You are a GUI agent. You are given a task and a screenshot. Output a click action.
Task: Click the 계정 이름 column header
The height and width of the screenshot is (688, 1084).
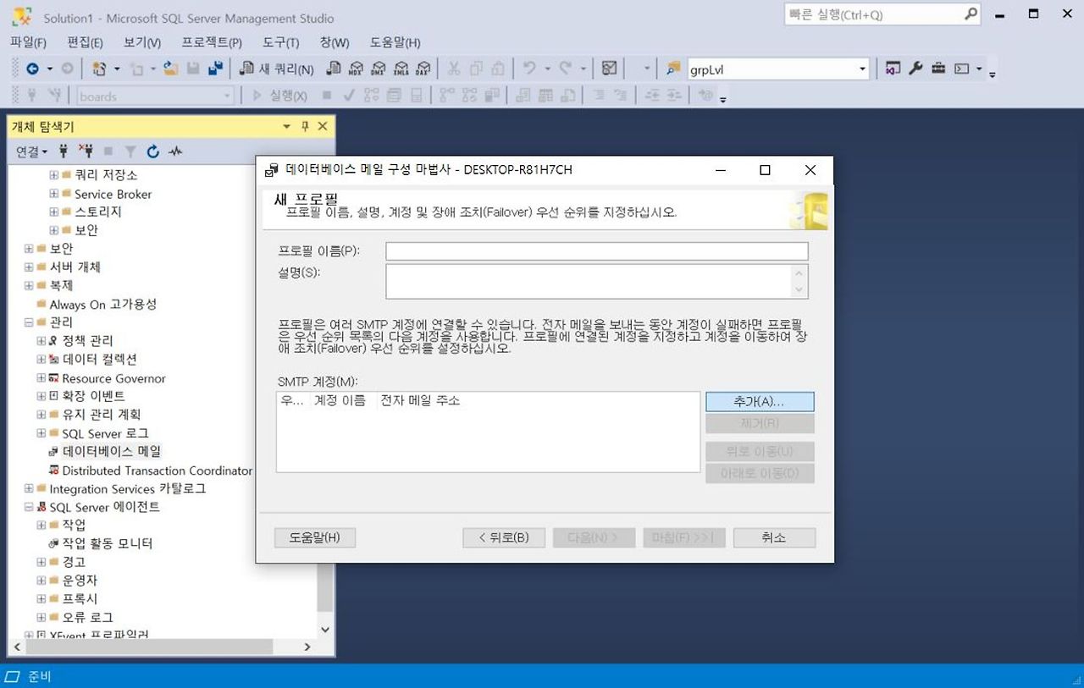(340, 400)
